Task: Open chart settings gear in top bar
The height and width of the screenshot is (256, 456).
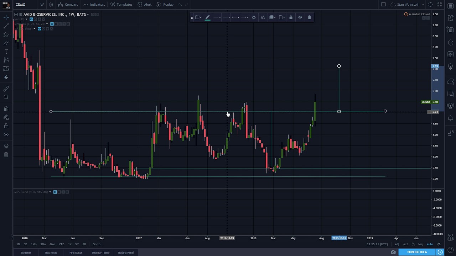Action: [x=430, y=5]
